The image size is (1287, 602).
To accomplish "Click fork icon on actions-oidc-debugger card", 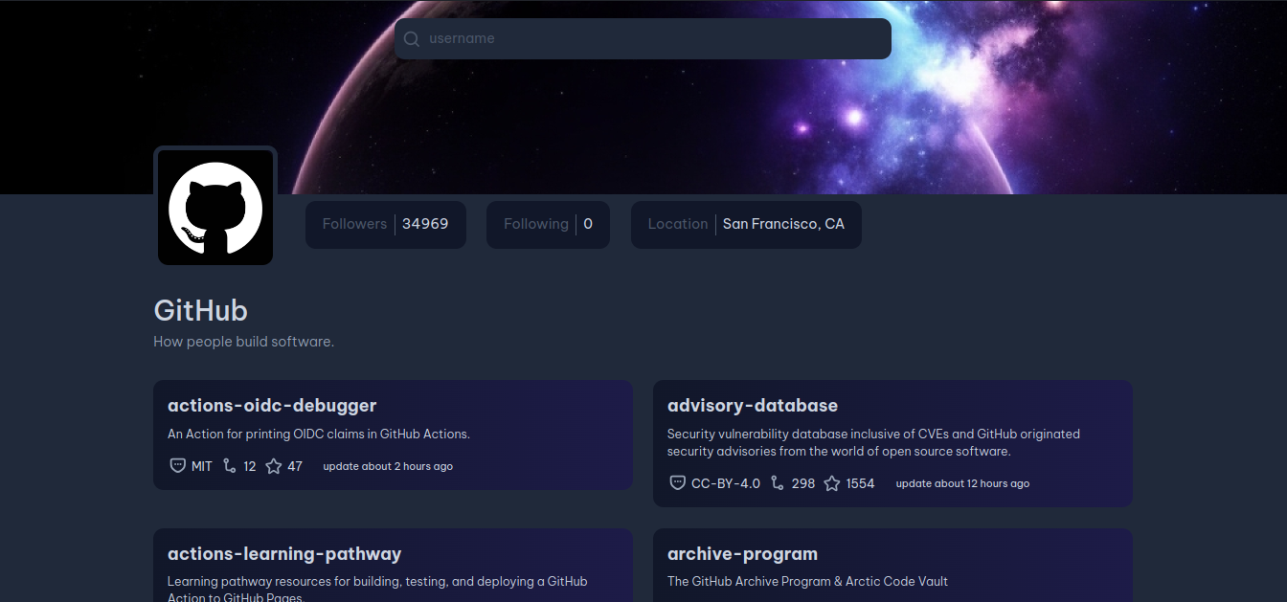I will click(229, 466).
